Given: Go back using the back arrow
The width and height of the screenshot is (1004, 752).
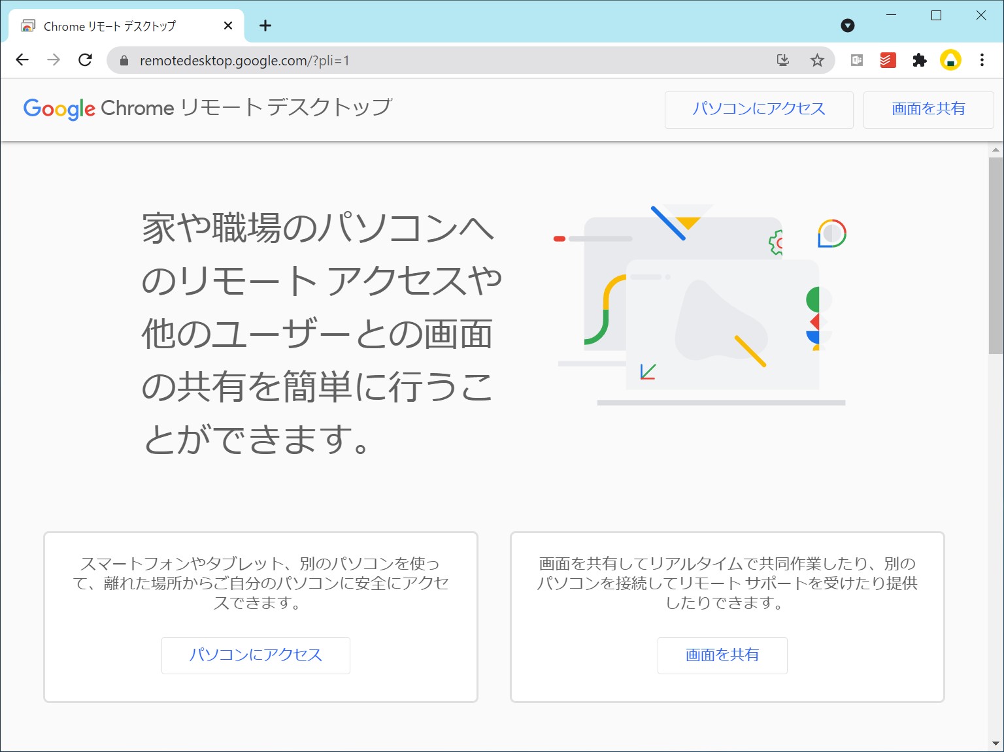Looking at the screenshot, I should coord(22,59).
